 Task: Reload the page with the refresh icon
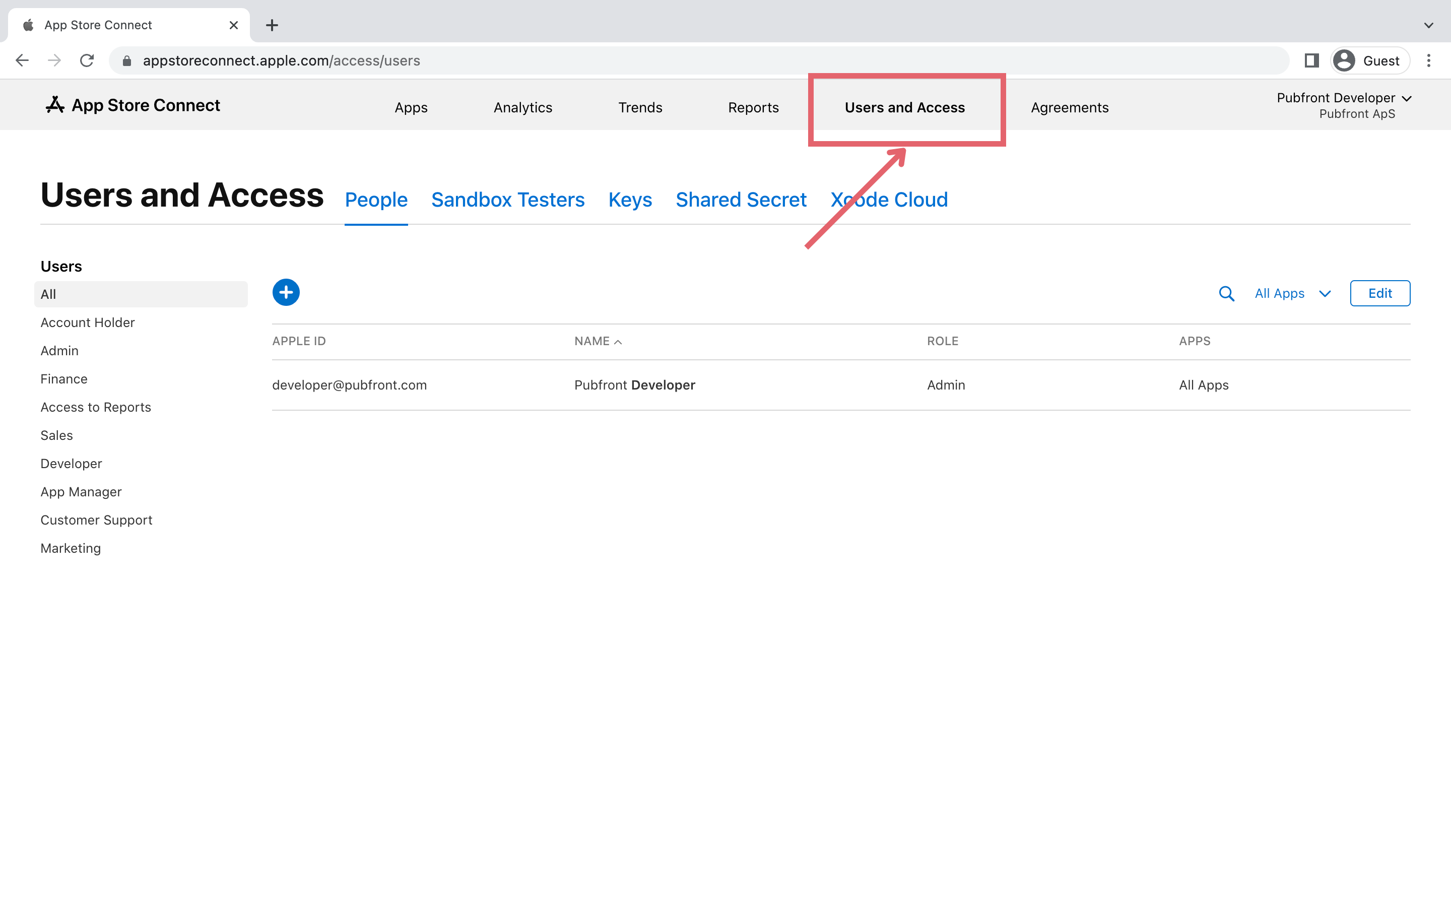point(87,60)
